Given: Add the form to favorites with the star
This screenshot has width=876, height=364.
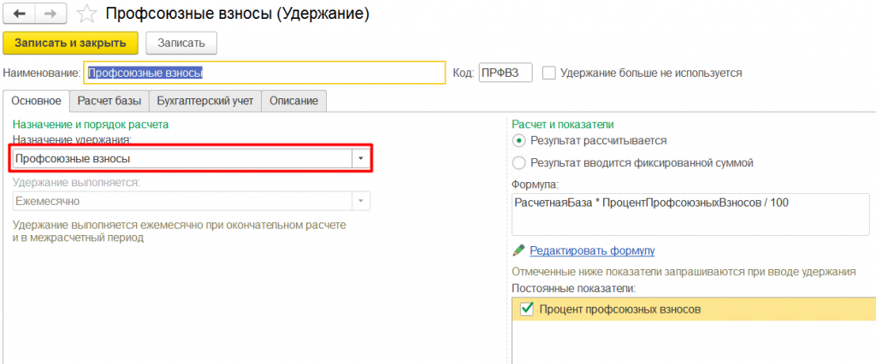Looking at the screenshot, I should click(86, 14).
